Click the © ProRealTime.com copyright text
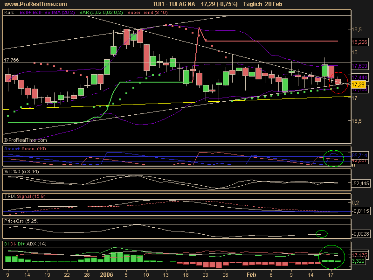373x280 pixels. click(25, 140)
